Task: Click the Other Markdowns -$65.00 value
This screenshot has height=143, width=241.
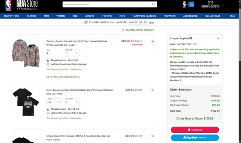Action: (x=215, y=105)
